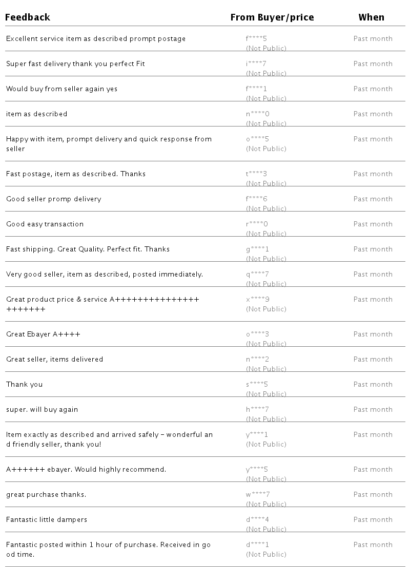The width and height of the screenshot is (410, 567).
Task: Click 'Great product price & service' feedback
Action: click(102, 300)
